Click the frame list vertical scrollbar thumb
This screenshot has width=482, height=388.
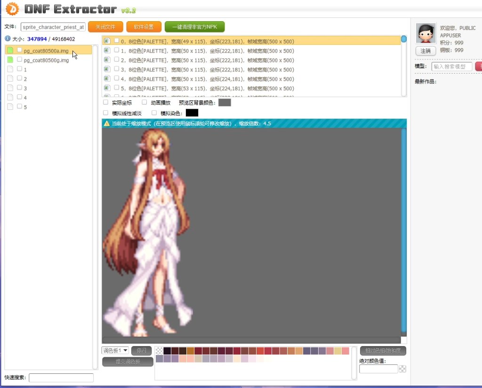404,39
